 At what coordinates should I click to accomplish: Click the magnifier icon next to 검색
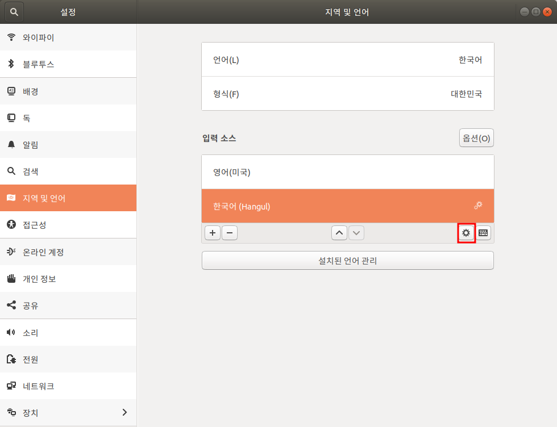click(x=11, y=171)
